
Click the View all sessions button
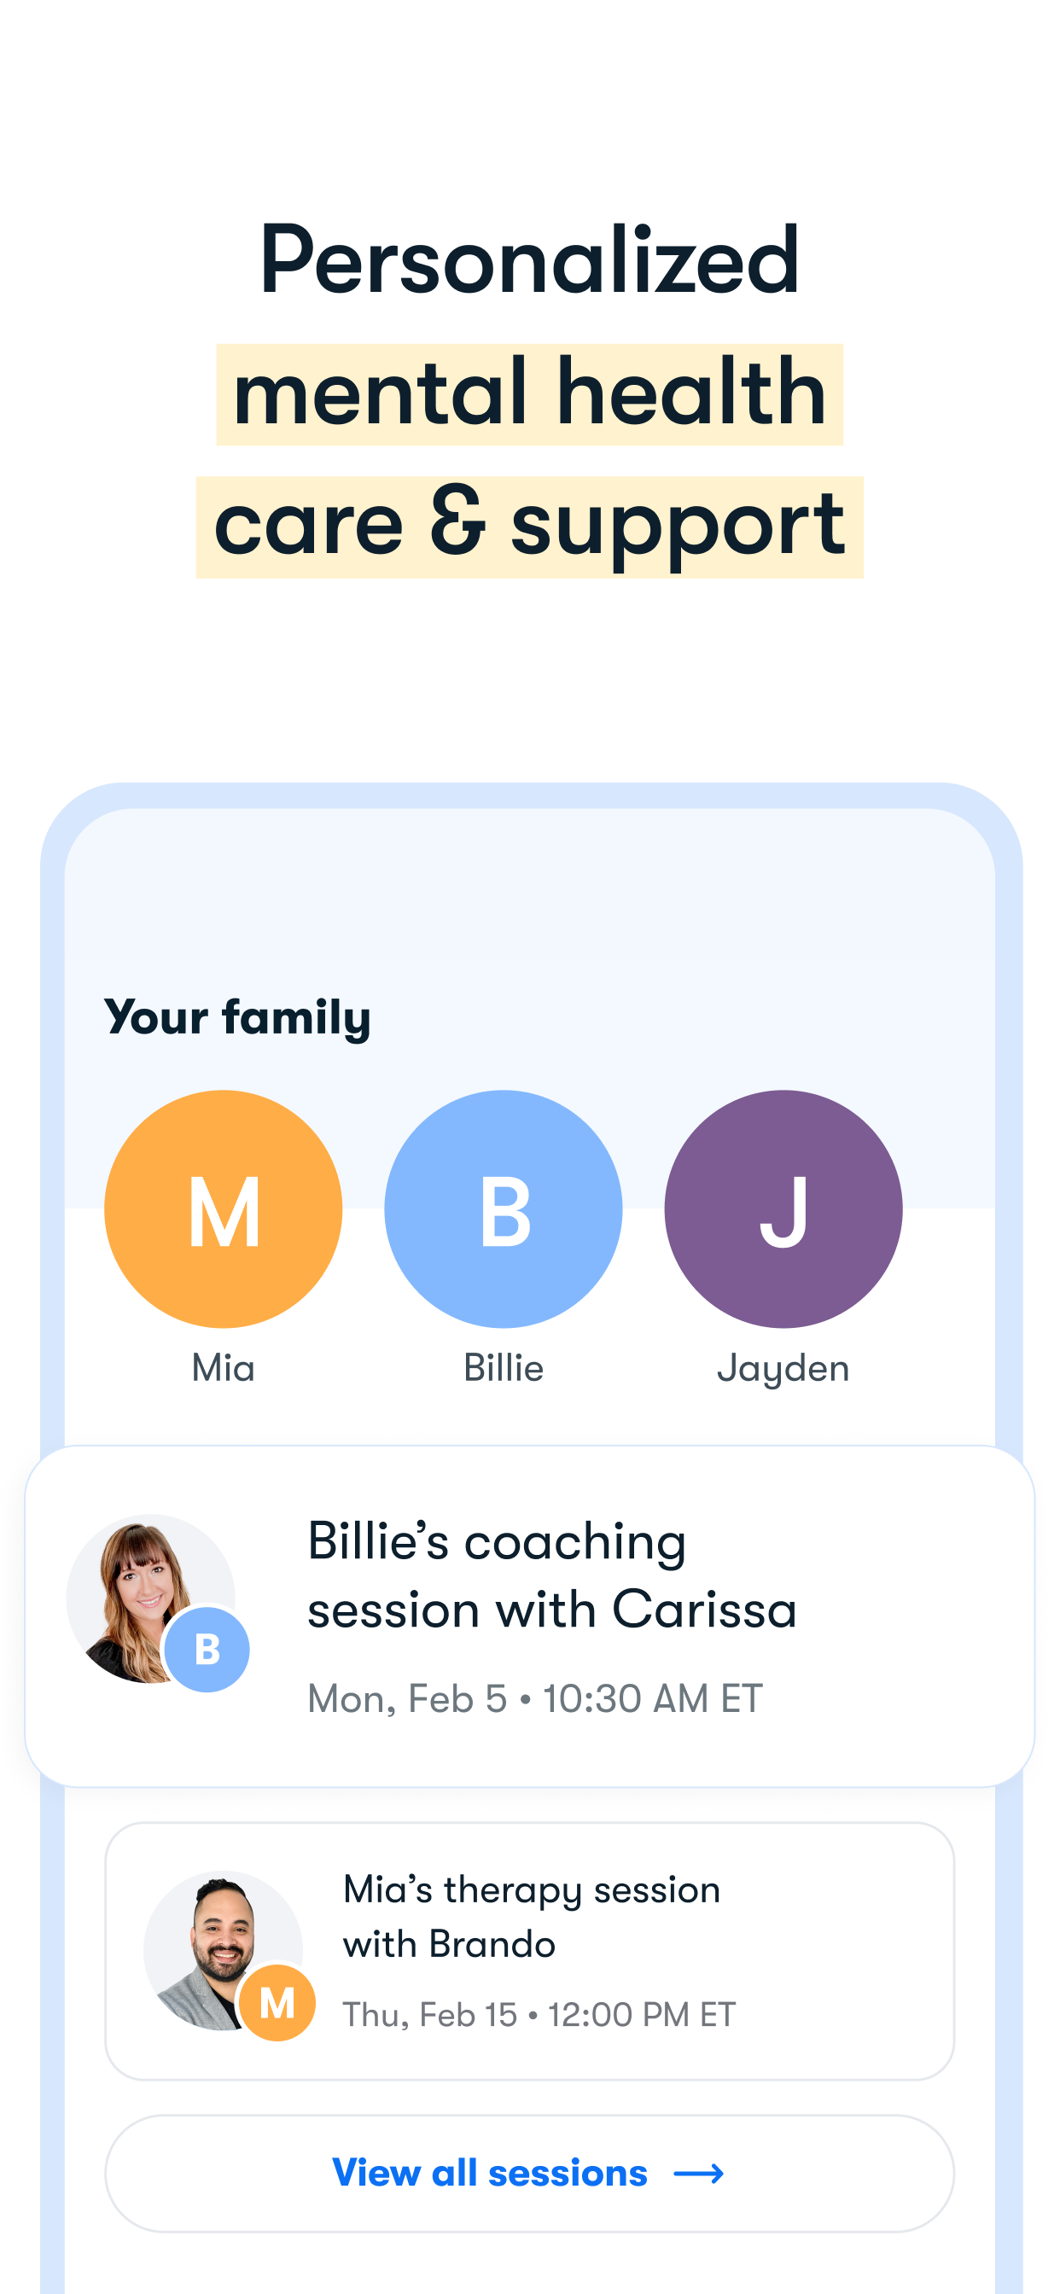click(x=530, y=2174)
